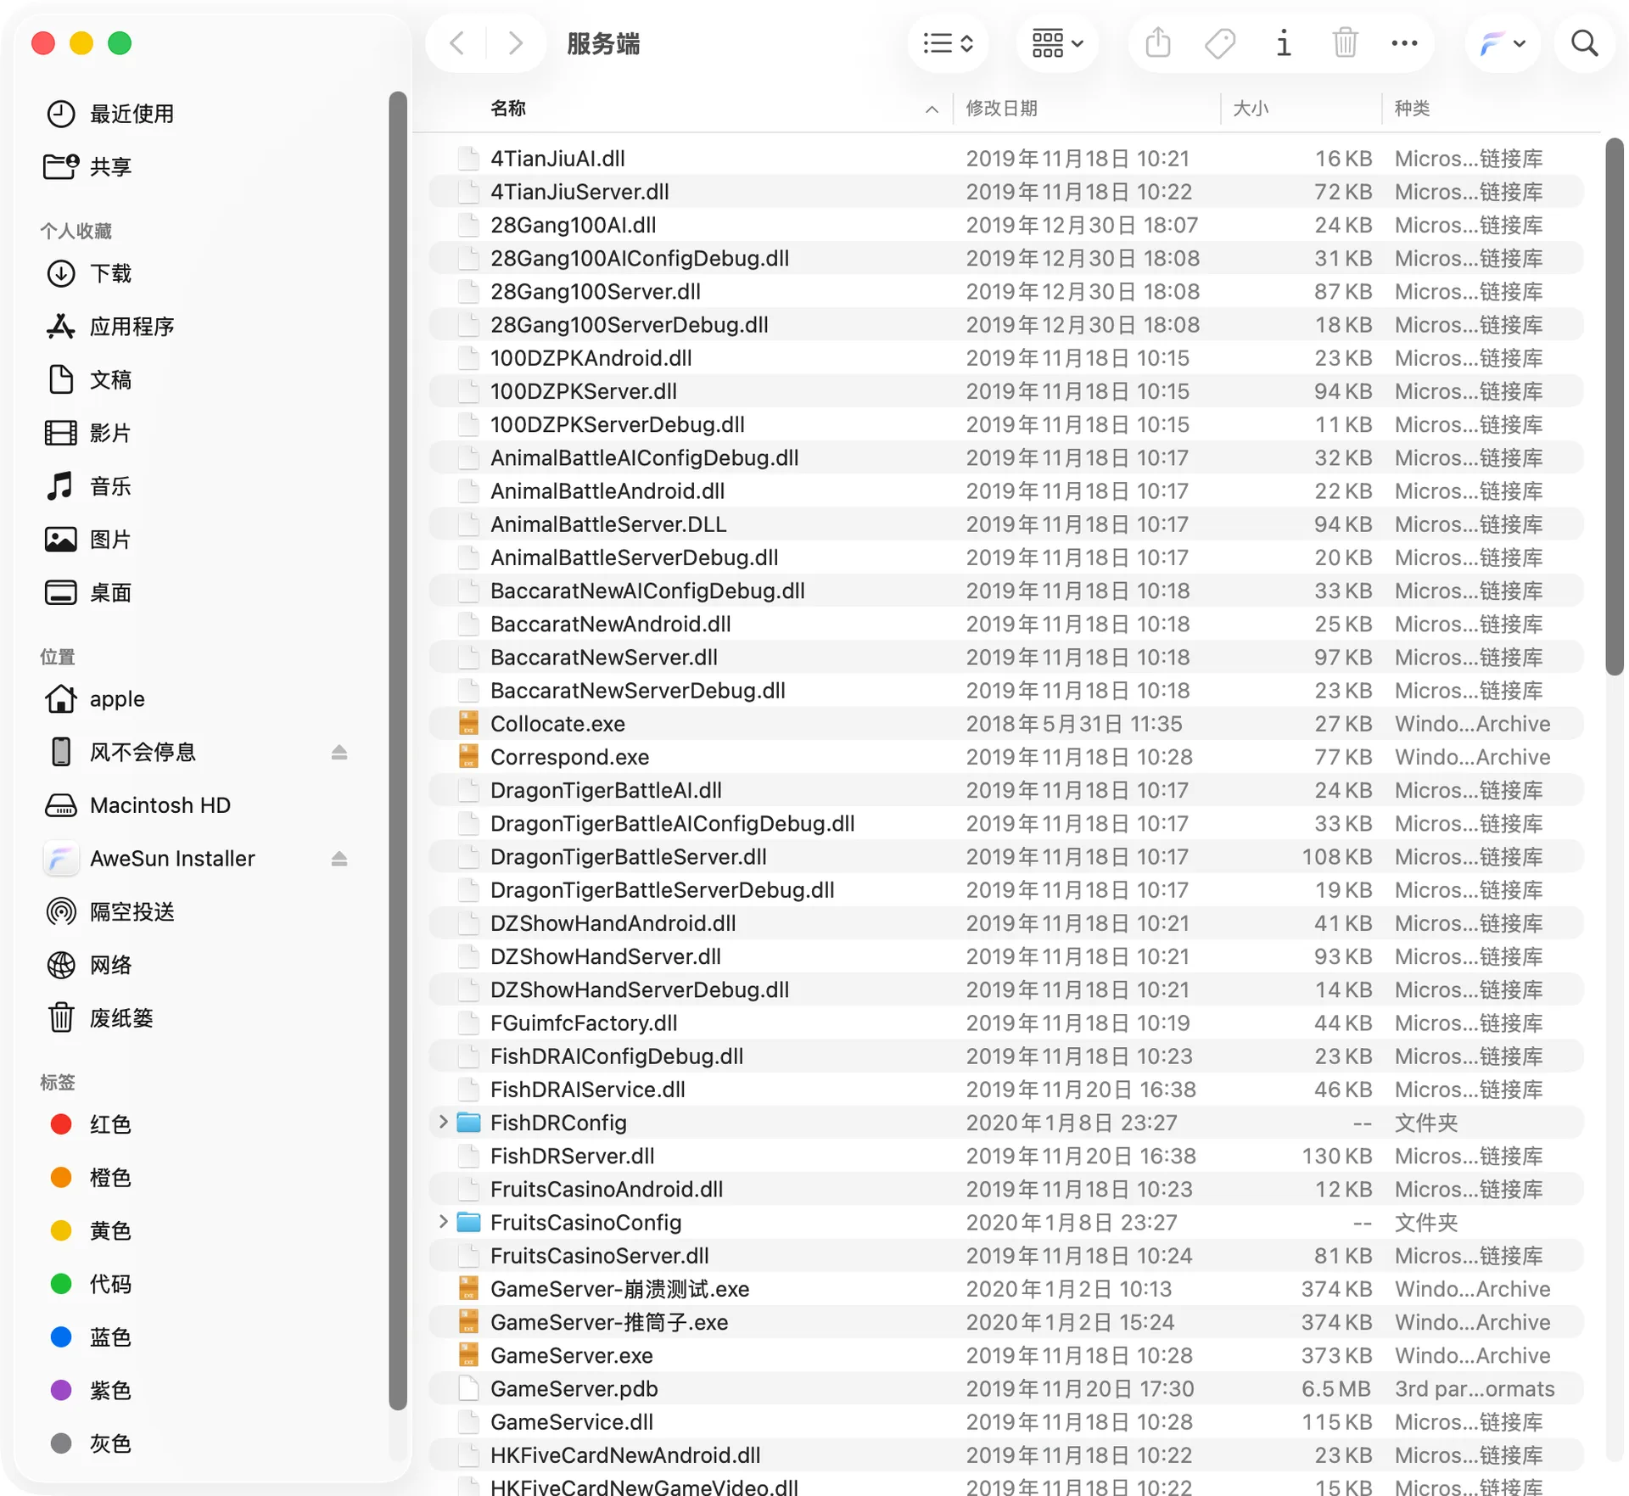Click the tag toolbar icon
1629x1496 pixels.
coord(1220,43)
